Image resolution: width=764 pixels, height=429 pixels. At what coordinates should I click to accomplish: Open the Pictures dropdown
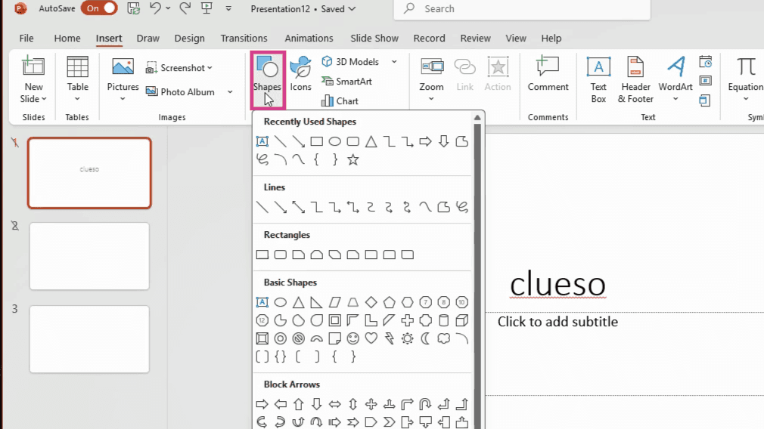pyautogui.click(x=123, y=99)
